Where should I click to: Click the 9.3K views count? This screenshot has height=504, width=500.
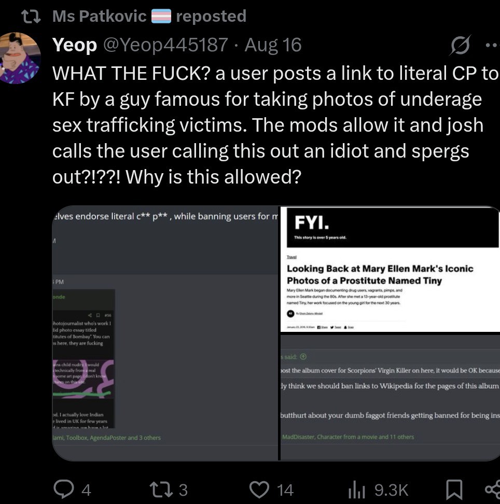pos(391,489)
